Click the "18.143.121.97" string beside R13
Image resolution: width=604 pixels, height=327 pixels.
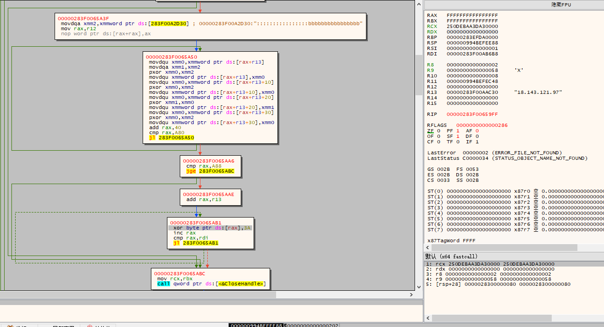[x=538, y=92]
